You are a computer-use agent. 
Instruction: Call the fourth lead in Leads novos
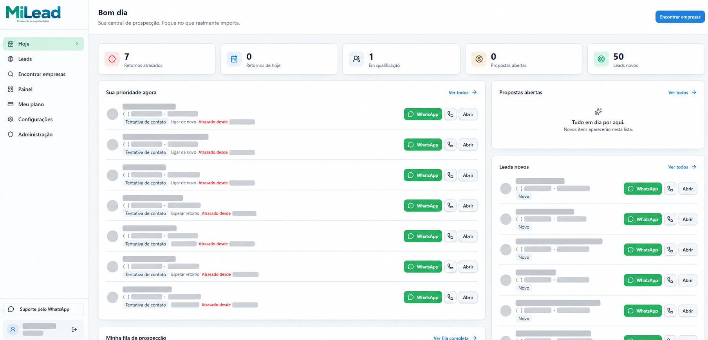(670, 280)
